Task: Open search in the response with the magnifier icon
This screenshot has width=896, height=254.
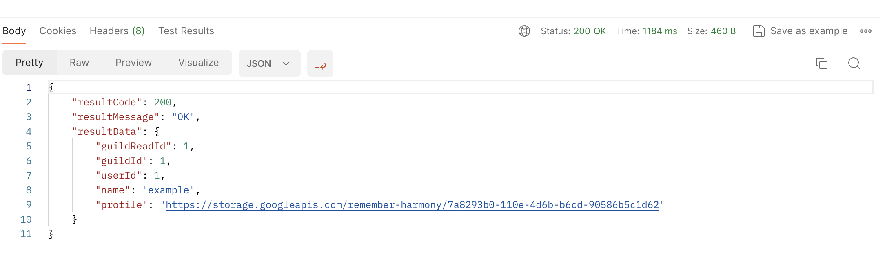Action: (x=854, y=63)
